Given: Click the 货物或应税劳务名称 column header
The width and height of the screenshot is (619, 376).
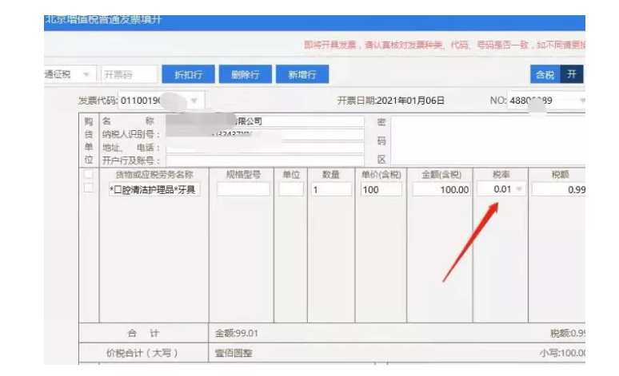Looking at the screenshot, I should (x=154, y=175).
